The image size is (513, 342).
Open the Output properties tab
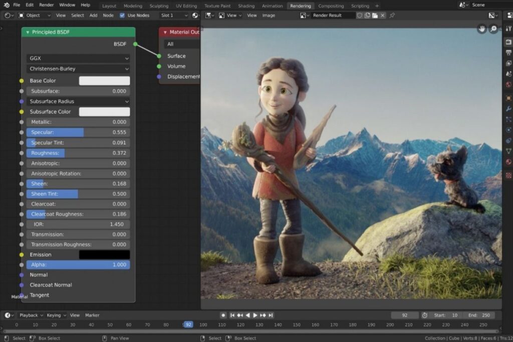click(508, 53)
